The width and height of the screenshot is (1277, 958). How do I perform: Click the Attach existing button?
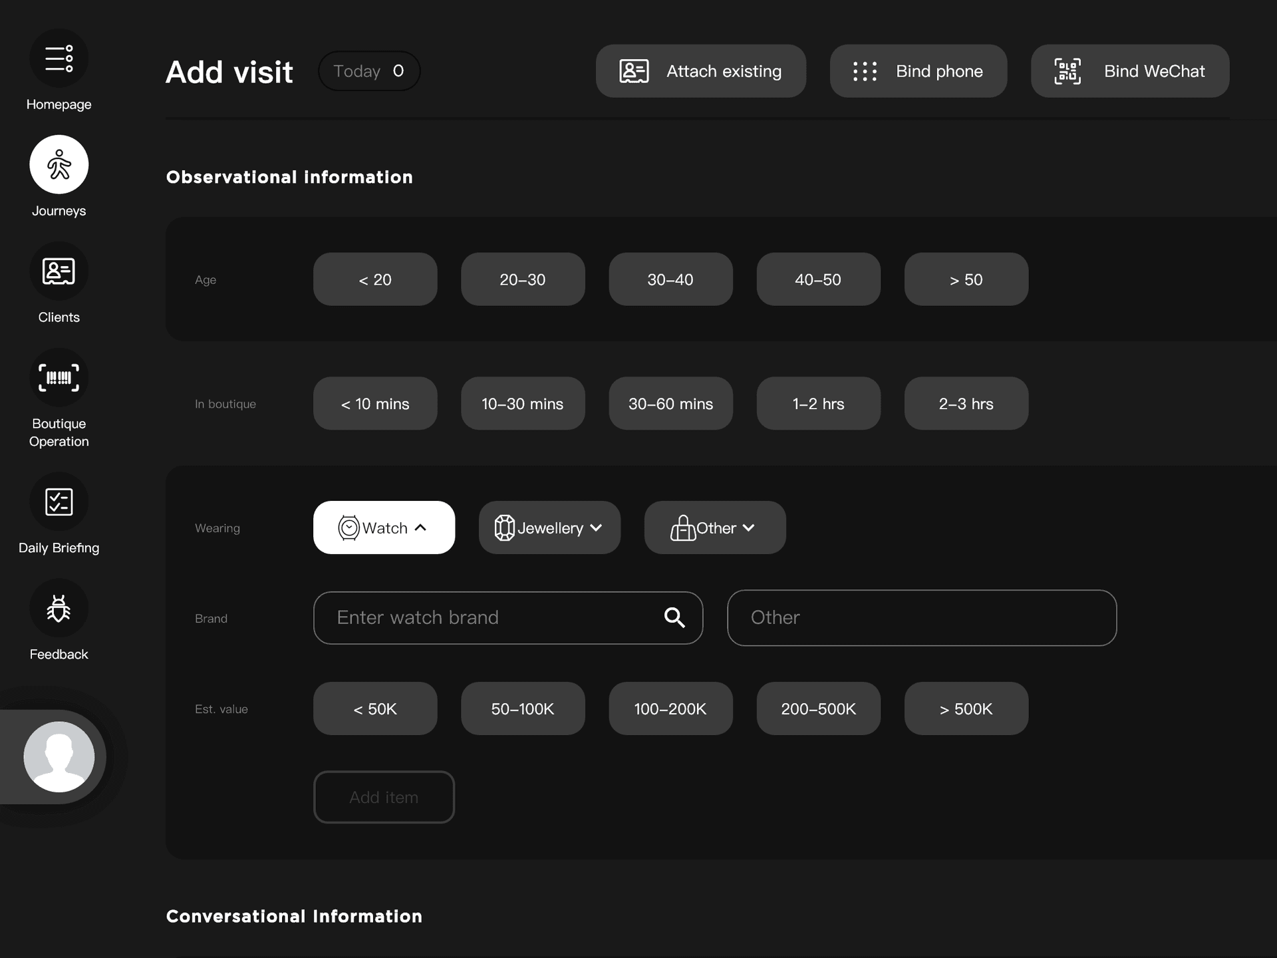coord(700,71)
